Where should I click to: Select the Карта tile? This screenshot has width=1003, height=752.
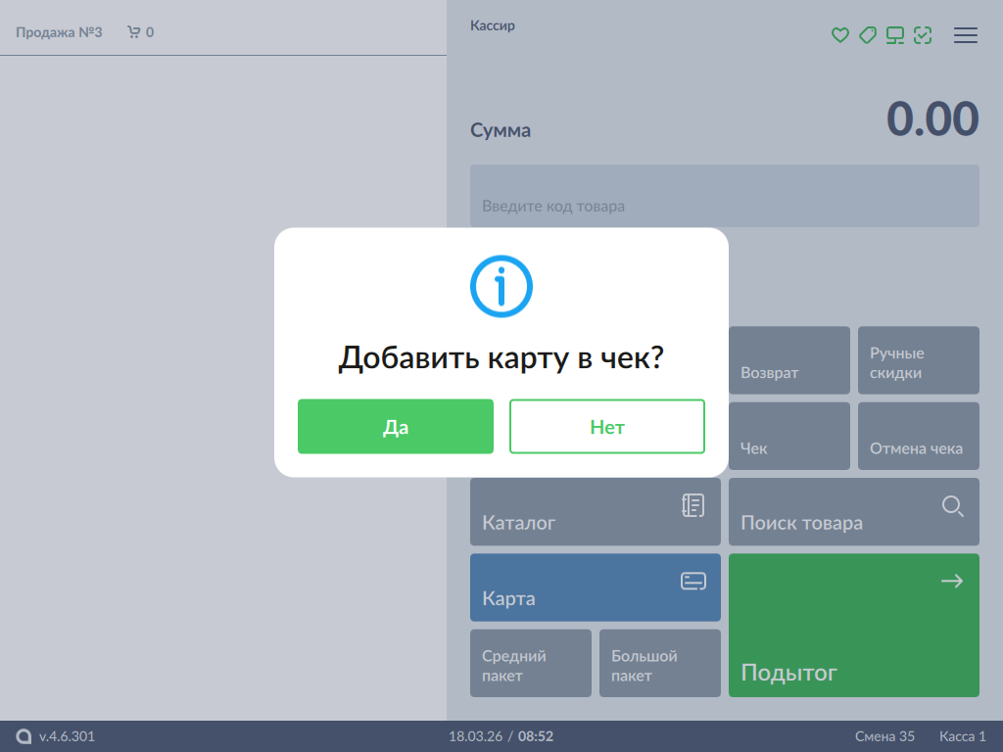[x=596, y=587]
